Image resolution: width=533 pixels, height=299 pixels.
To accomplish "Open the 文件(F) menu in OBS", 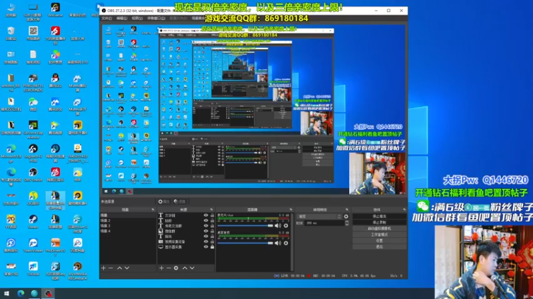I will click(107, 19).
